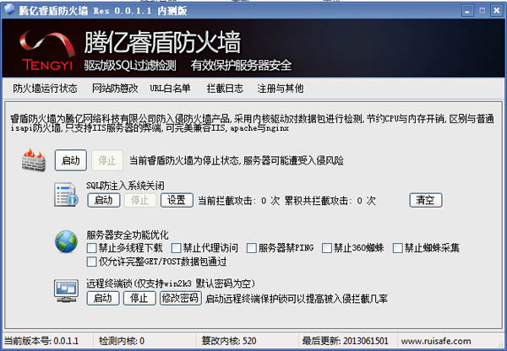Go to the 注册与其他 tab

pyautogui.click(x=280, y=89)
